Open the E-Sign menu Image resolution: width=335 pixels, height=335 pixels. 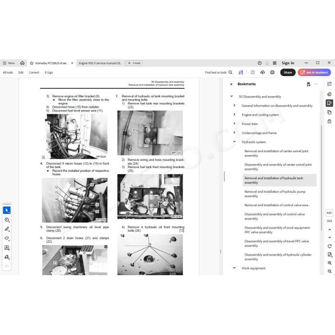(49, 72)
